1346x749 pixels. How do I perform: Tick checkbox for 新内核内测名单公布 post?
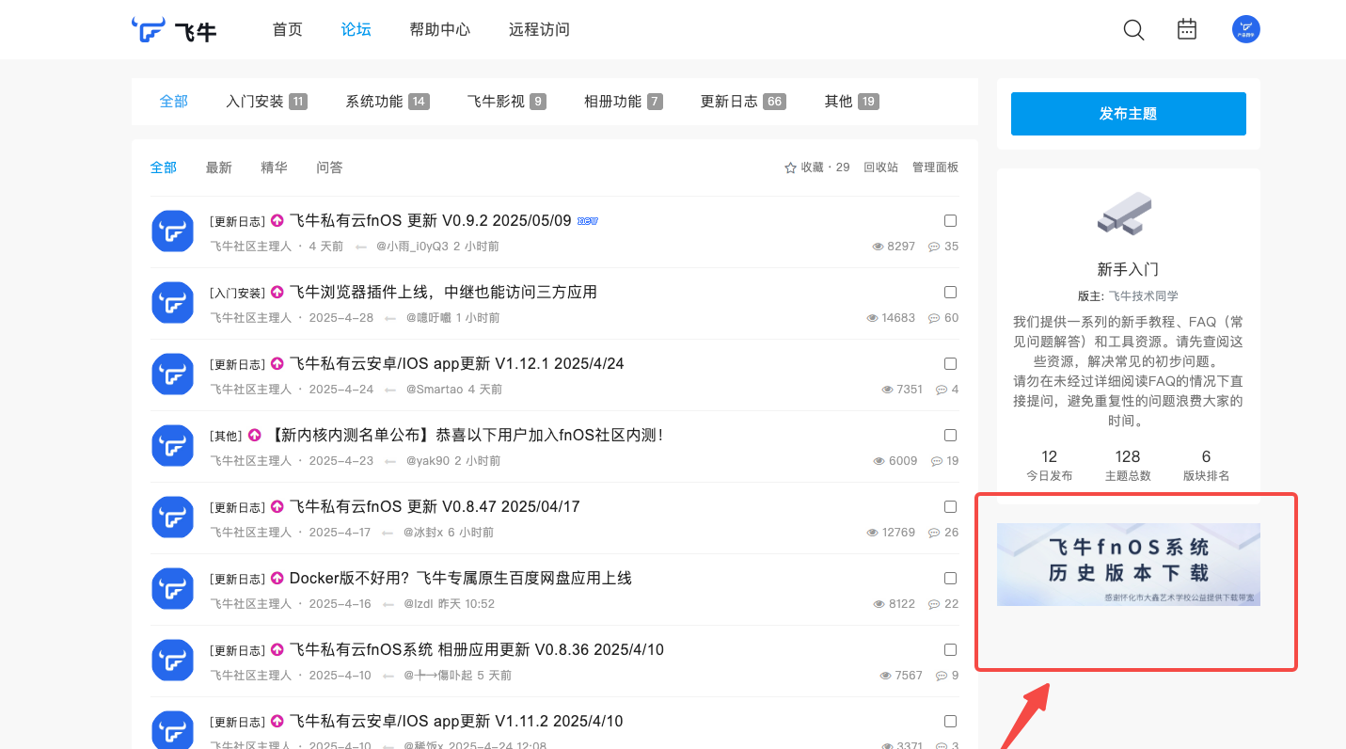tap(950, 436)
